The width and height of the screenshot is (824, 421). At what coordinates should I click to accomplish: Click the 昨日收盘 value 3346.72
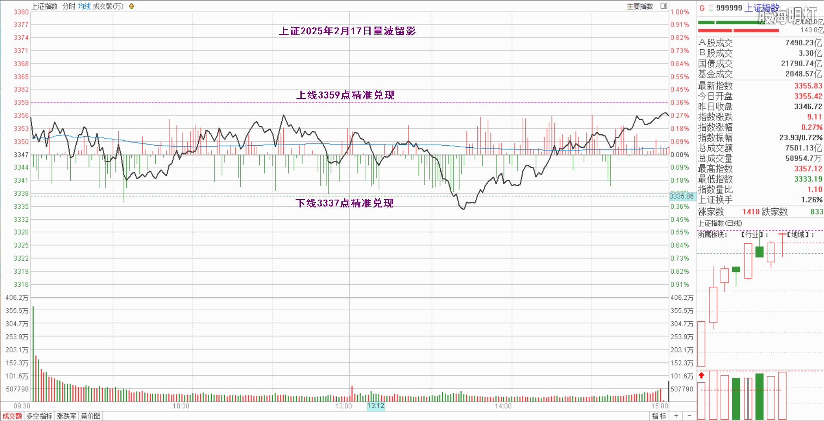(808, 107)
